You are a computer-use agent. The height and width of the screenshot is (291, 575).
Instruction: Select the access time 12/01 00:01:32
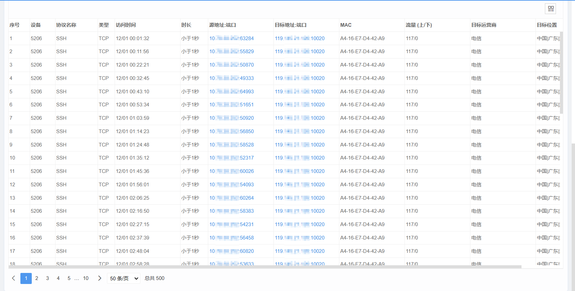point(133,38)
